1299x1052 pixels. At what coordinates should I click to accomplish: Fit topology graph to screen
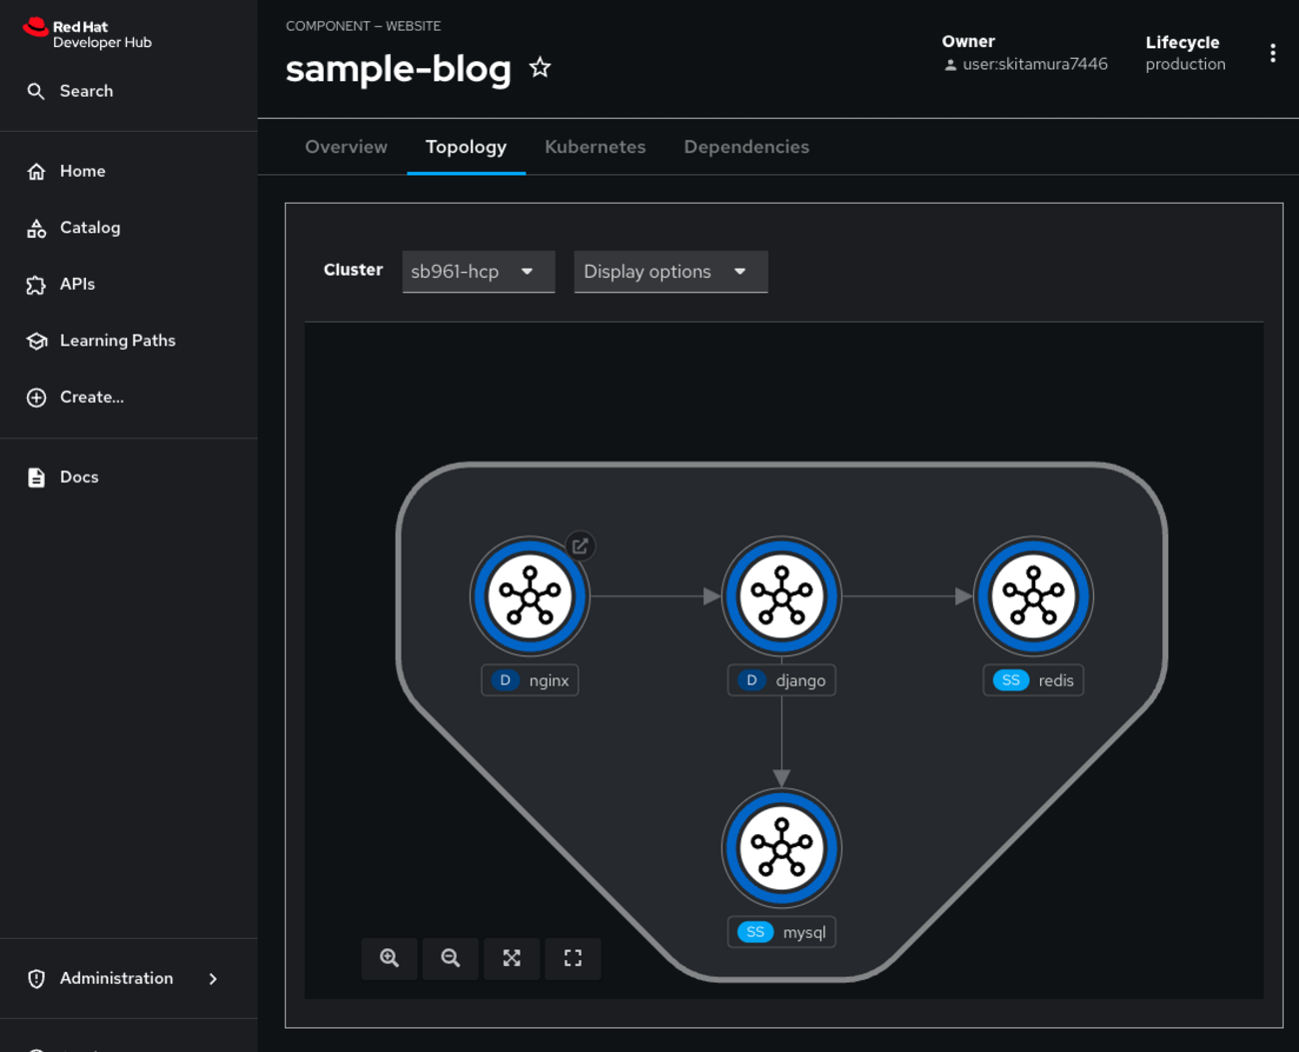click(x=512, y=958)
